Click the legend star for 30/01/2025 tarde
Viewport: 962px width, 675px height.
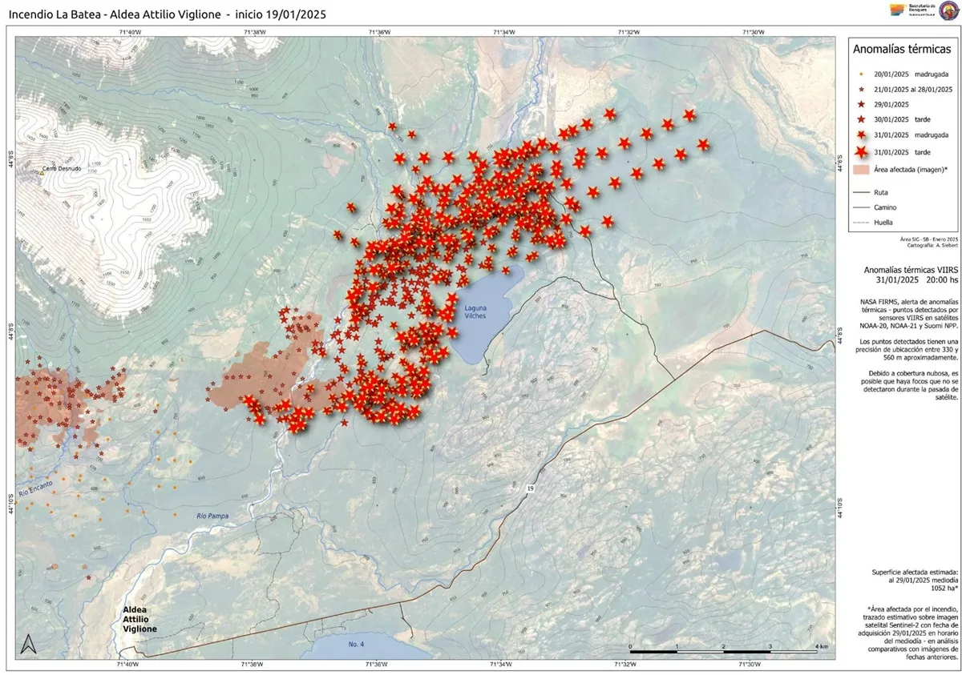(861, 119)
